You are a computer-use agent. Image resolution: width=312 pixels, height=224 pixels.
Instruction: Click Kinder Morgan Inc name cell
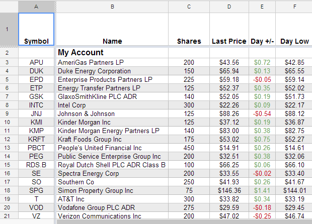point(112,122)
